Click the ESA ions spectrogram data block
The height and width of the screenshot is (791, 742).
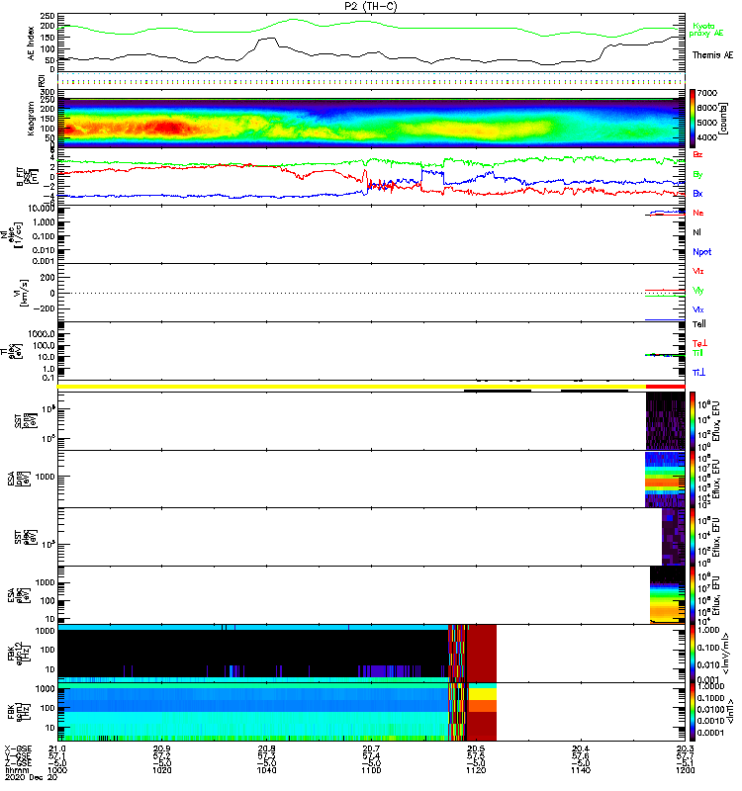(665, 480)
